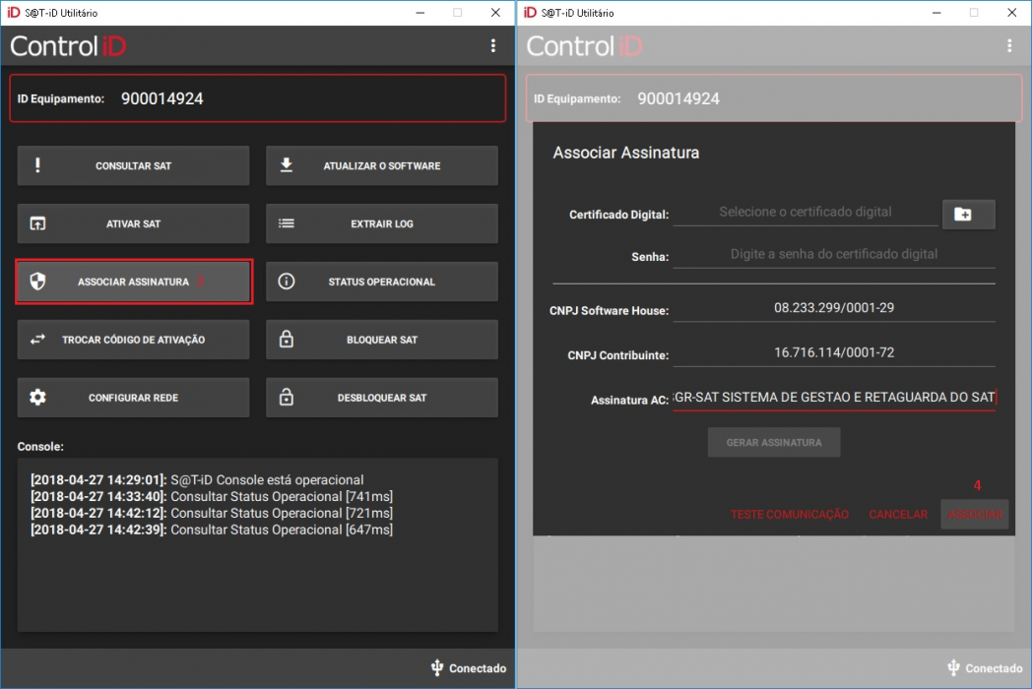Click the shield icon on Associar Assinatura
Screen dimensions: 1032x689
click(x=37, y=282)
